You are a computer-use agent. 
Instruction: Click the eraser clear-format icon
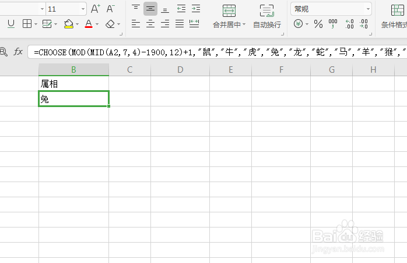coord(110,24)
